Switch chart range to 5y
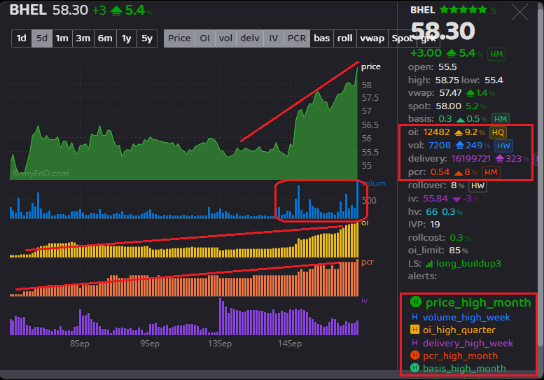The height and width of the screenshot is (380, 544). [x=147, y=38]
